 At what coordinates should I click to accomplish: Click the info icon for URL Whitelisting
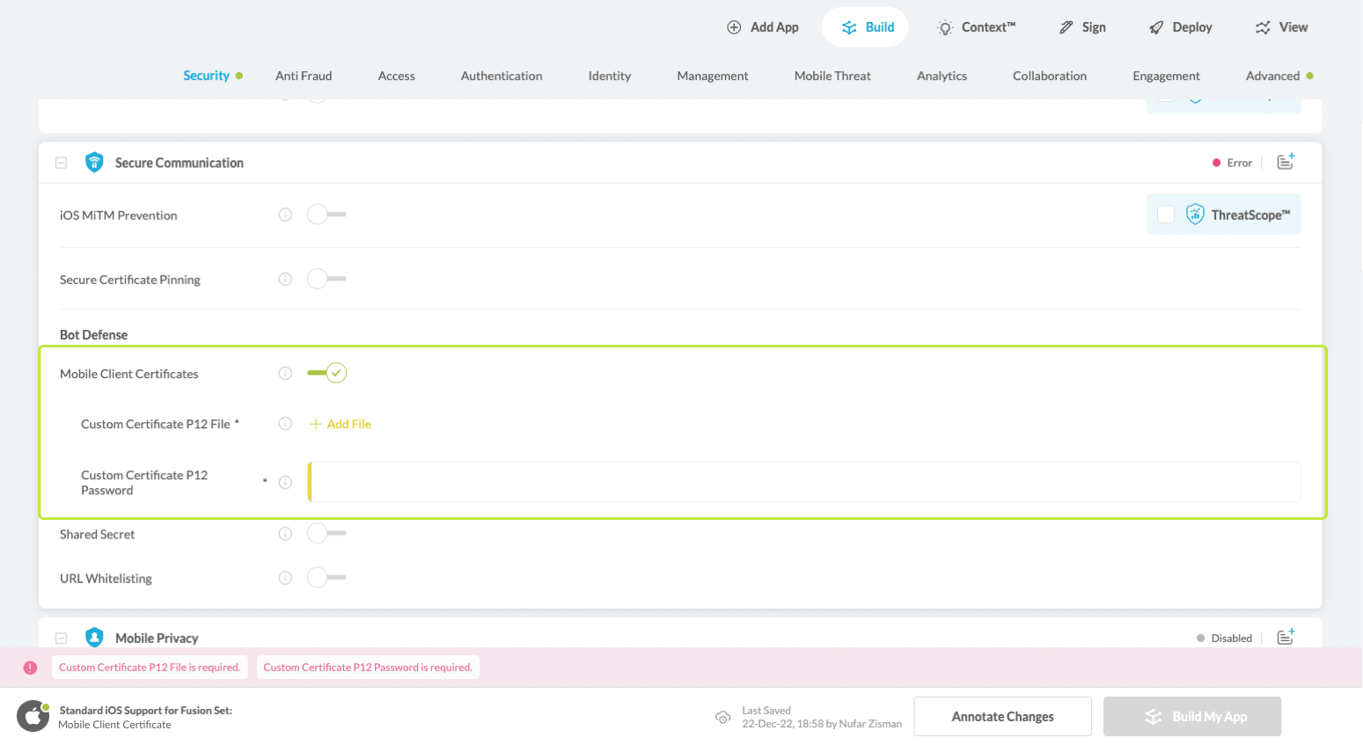point(285,578)
